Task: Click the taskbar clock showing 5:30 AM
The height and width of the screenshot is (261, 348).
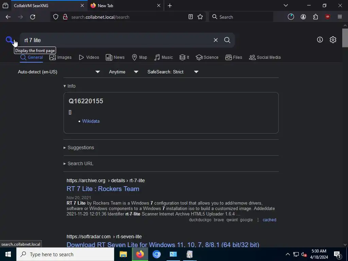Action: click(319, 254)
